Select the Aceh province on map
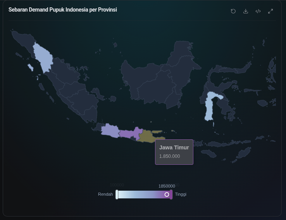The width and height of the screenshot is (286, 220). 25,41
